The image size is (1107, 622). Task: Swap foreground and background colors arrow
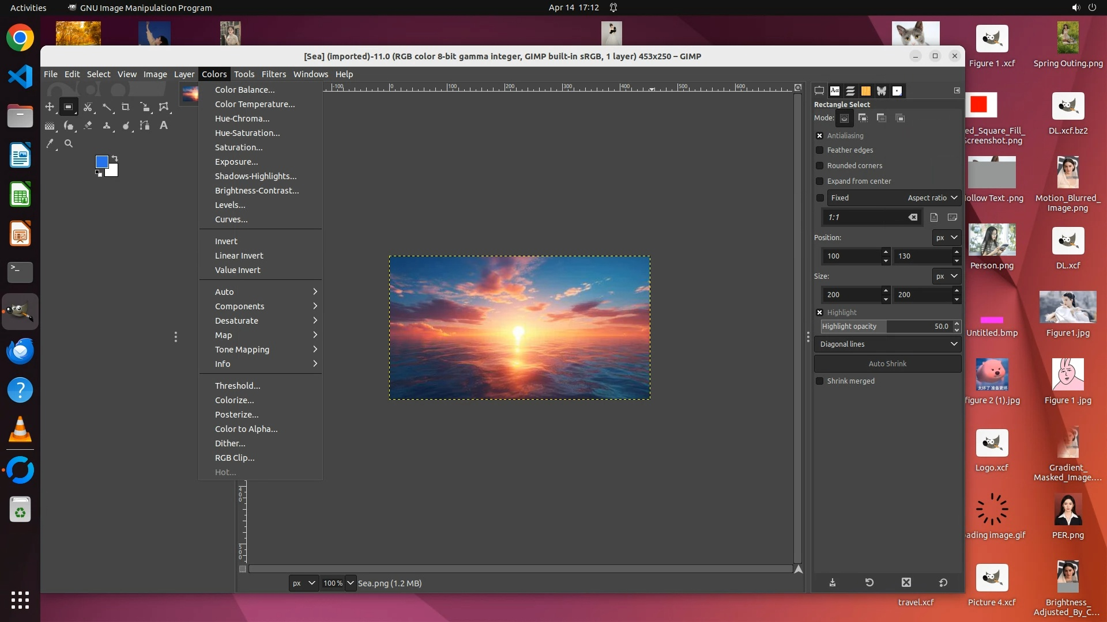pos(115,158)
